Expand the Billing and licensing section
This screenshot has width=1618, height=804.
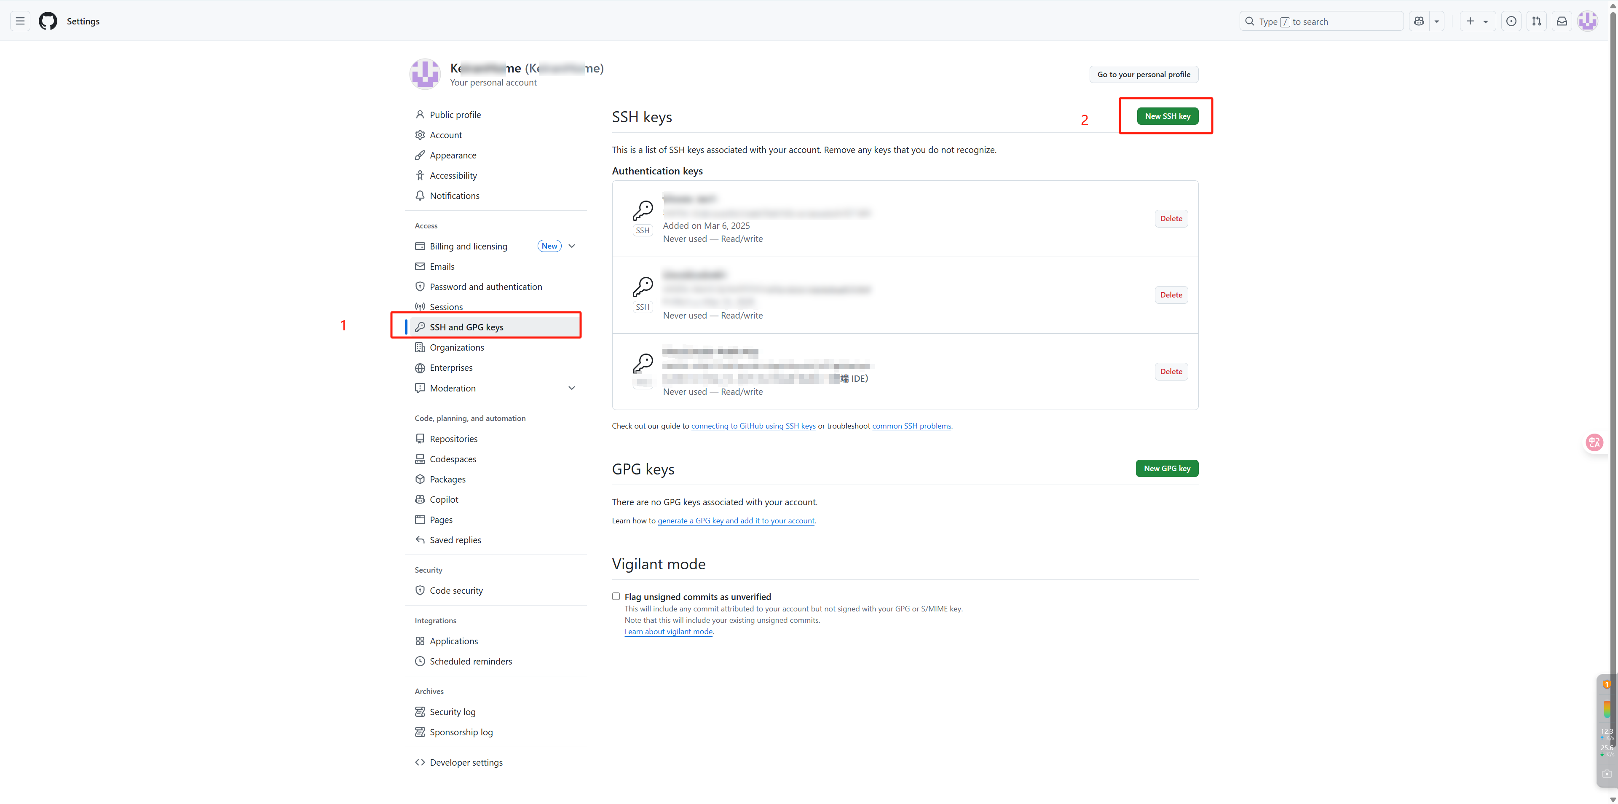[572, 246]
